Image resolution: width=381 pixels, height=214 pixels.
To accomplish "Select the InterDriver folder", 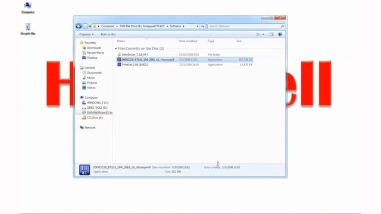I will 135,55.
